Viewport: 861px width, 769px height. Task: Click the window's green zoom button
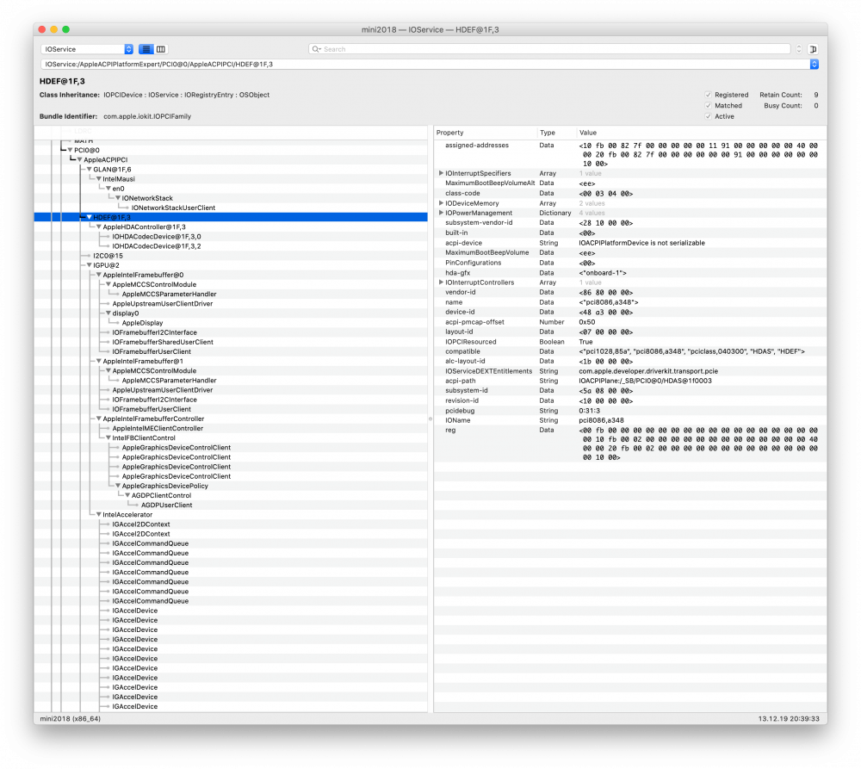pyautogui.click(x=66, y=29)
